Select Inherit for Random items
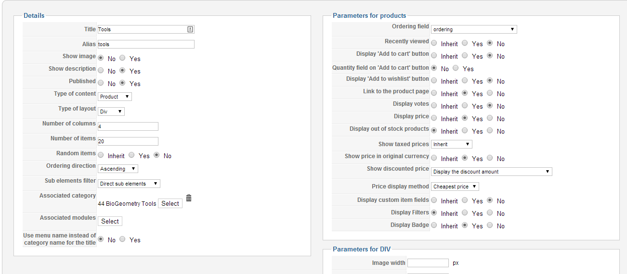 (x=101, y=155)
